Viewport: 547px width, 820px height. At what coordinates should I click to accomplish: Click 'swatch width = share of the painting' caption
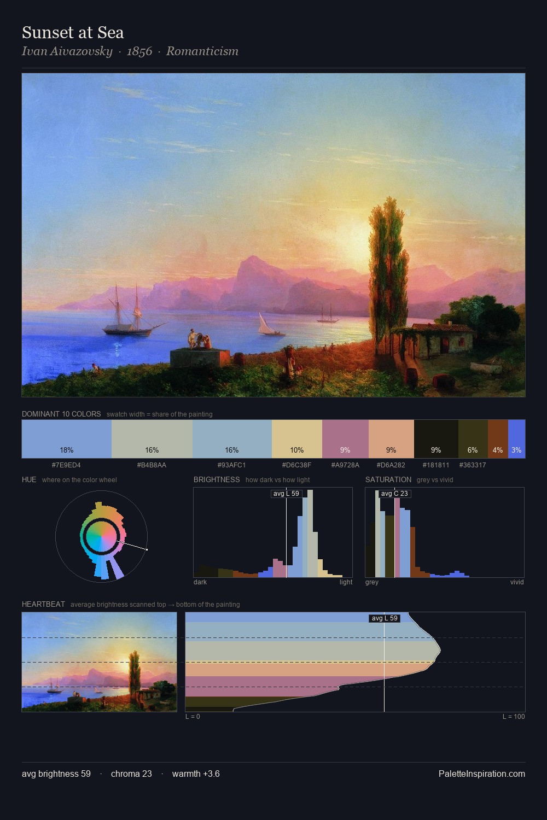click(x=159, y=414)
